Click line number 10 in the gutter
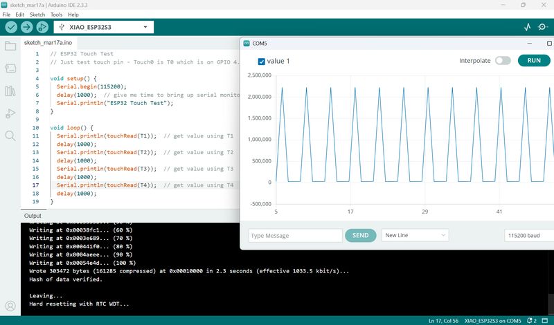This screenshot has width=554, height=325. point(35,128)
